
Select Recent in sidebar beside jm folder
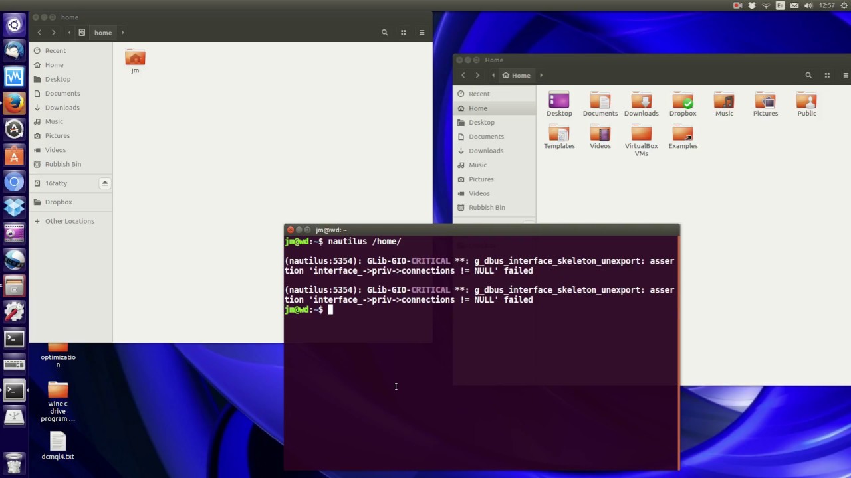point(55,50)
